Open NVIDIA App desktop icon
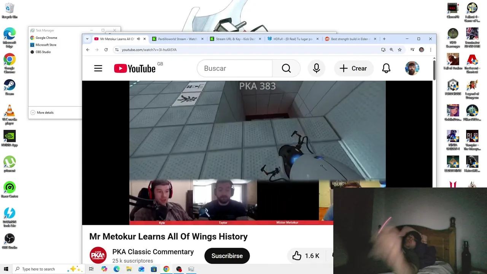The image size is (487, 274). pos(10,139)
